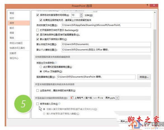The image size is (164, 130).
Task: Open 校对 options category
Action: coord(12,18)
